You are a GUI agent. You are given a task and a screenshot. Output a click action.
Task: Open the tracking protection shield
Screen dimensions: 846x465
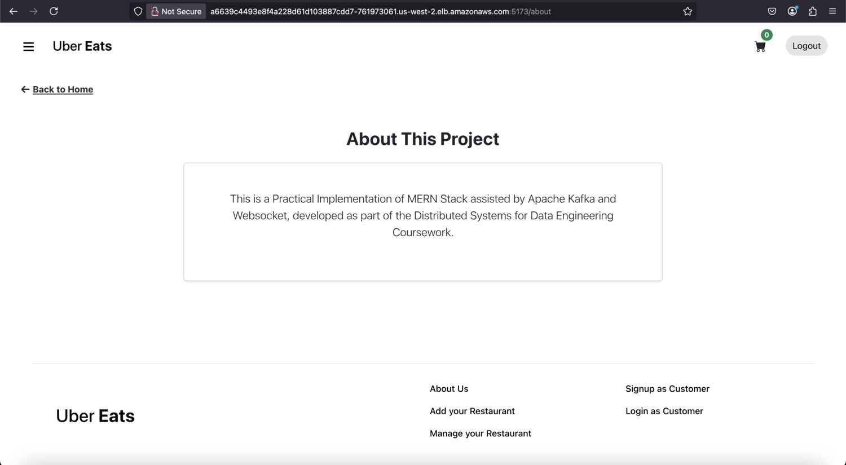click(138, 11)
